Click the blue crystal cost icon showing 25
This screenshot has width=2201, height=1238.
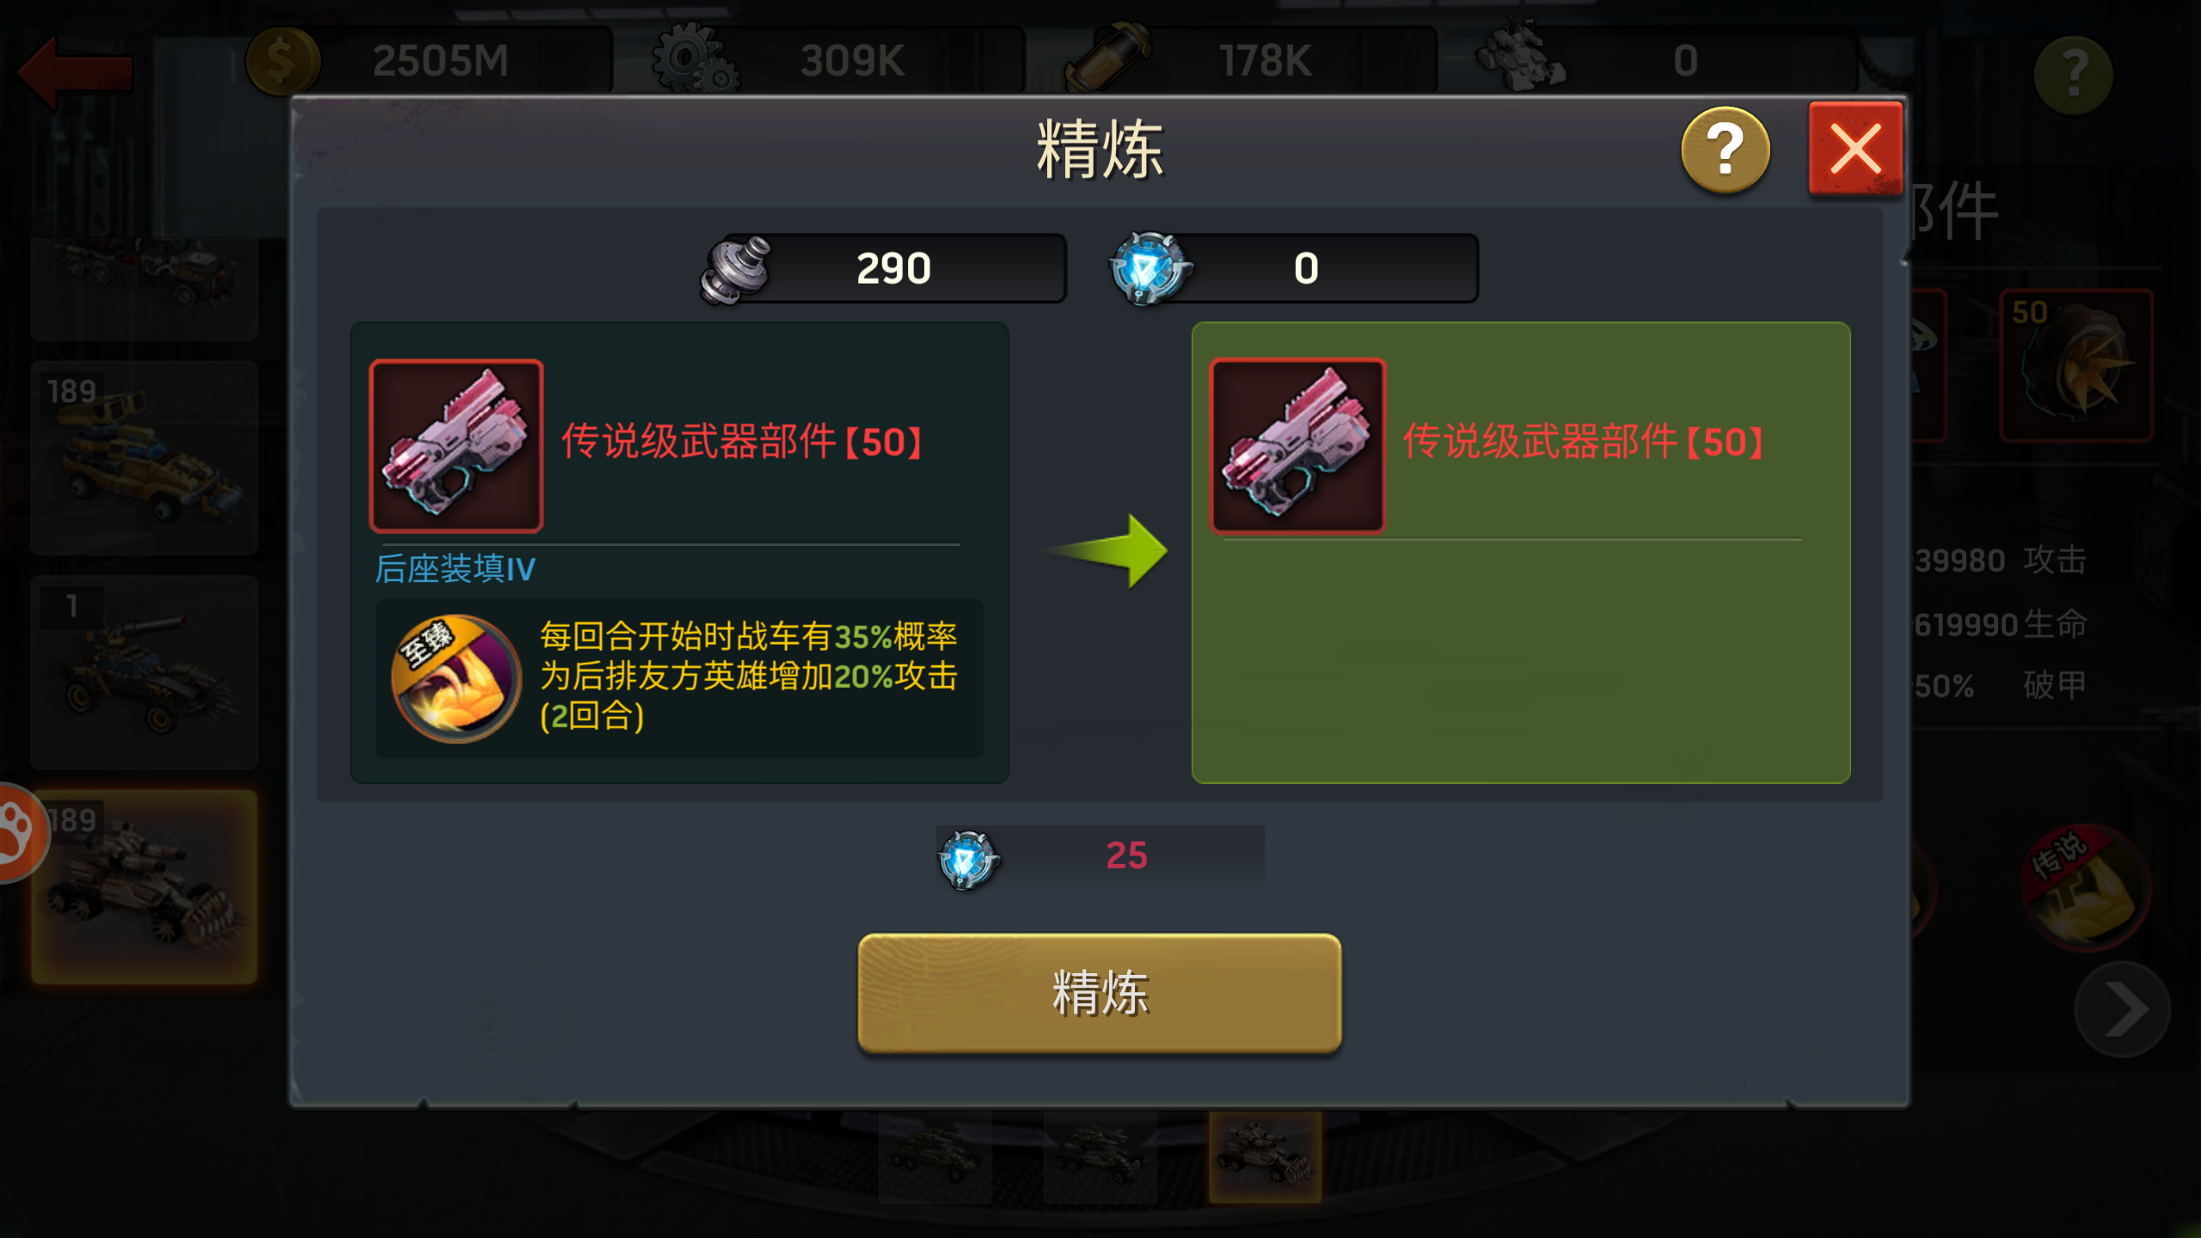click(968, 860)
